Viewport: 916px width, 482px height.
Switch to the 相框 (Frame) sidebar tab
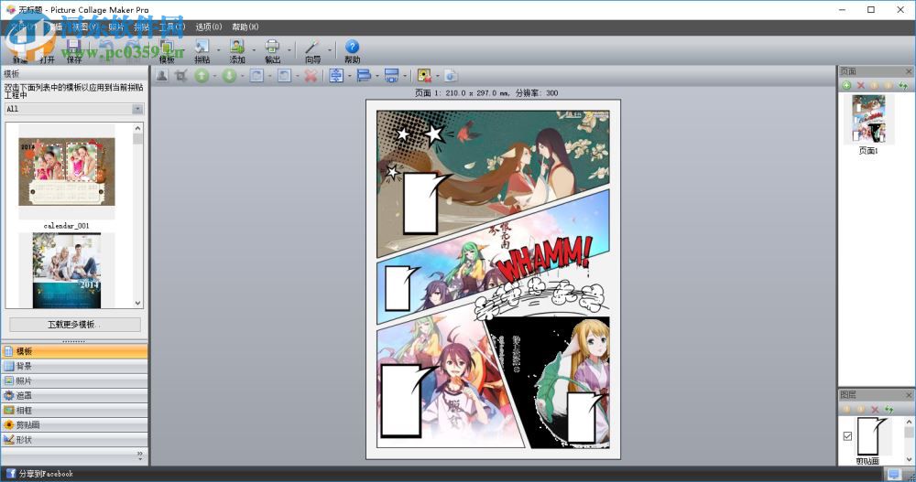click(x=74, y=411)
